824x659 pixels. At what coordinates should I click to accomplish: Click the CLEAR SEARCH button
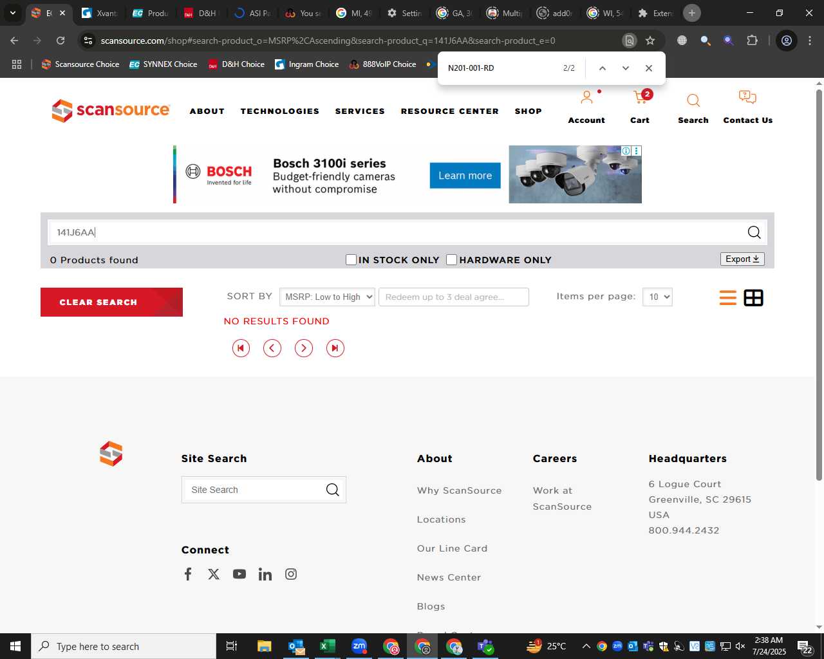pos(111,302)
